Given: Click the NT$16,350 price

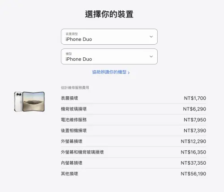Looking at the screenshot, I should [x=194, y=152].
